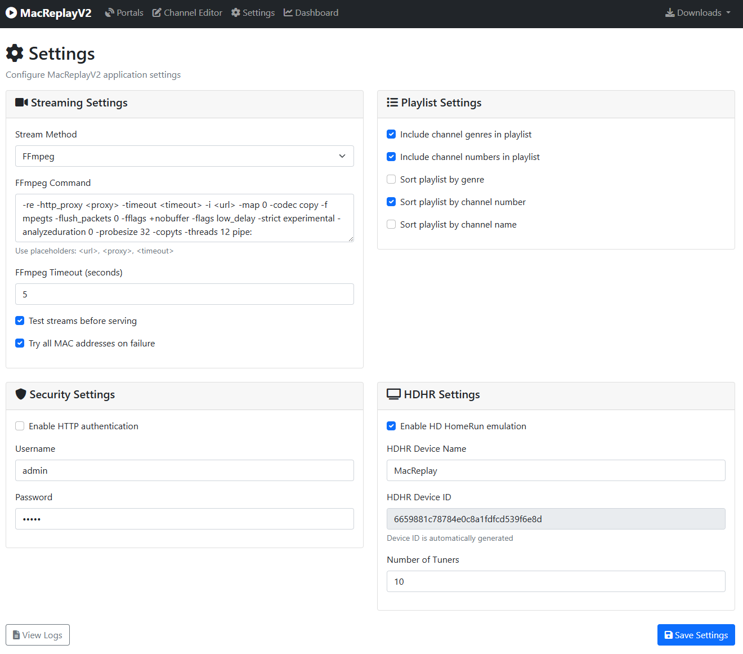This screenshot has height=654, width=743.
Task: Open the Channel Editor page
Action: click(187, 12)
